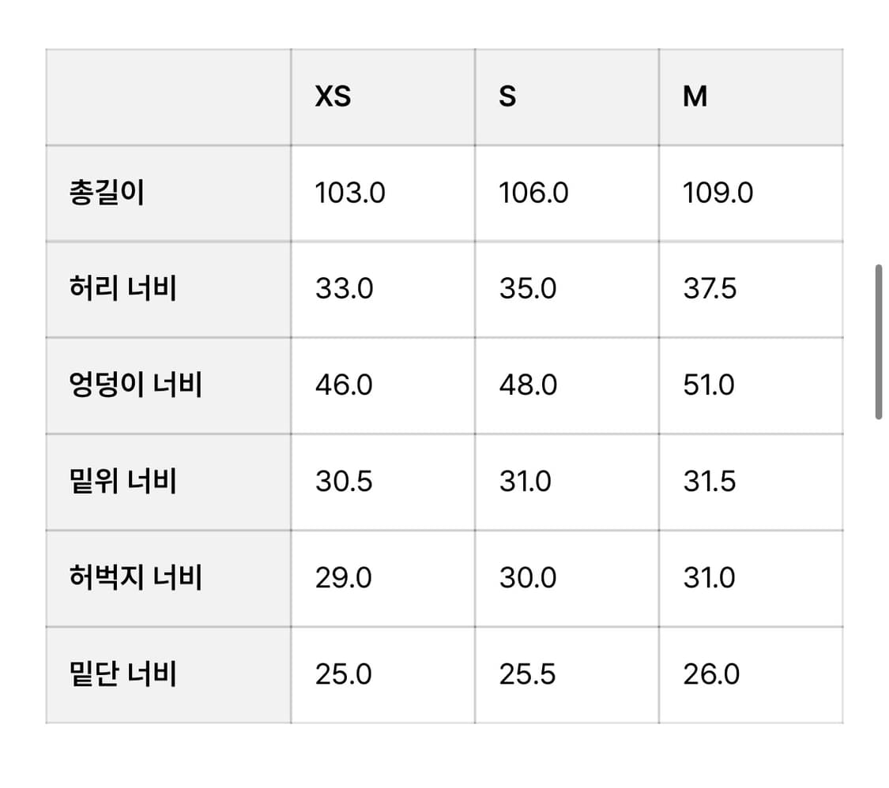Click the 밑단 너비 row label
The width and height of the screenshot is (889, 788).
122,674
